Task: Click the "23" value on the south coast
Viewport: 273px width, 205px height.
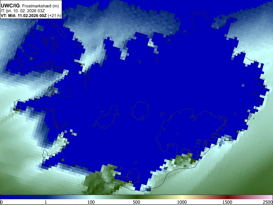Action: pyautogui.click(x=149, y=190)
